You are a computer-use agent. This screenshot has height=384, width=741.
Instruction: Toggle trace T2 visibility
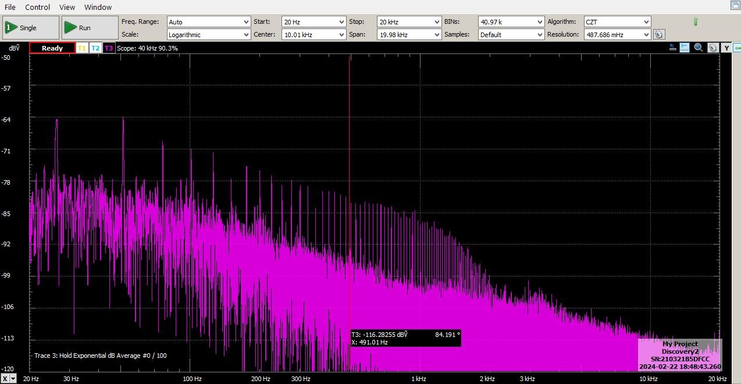point(95,48)
